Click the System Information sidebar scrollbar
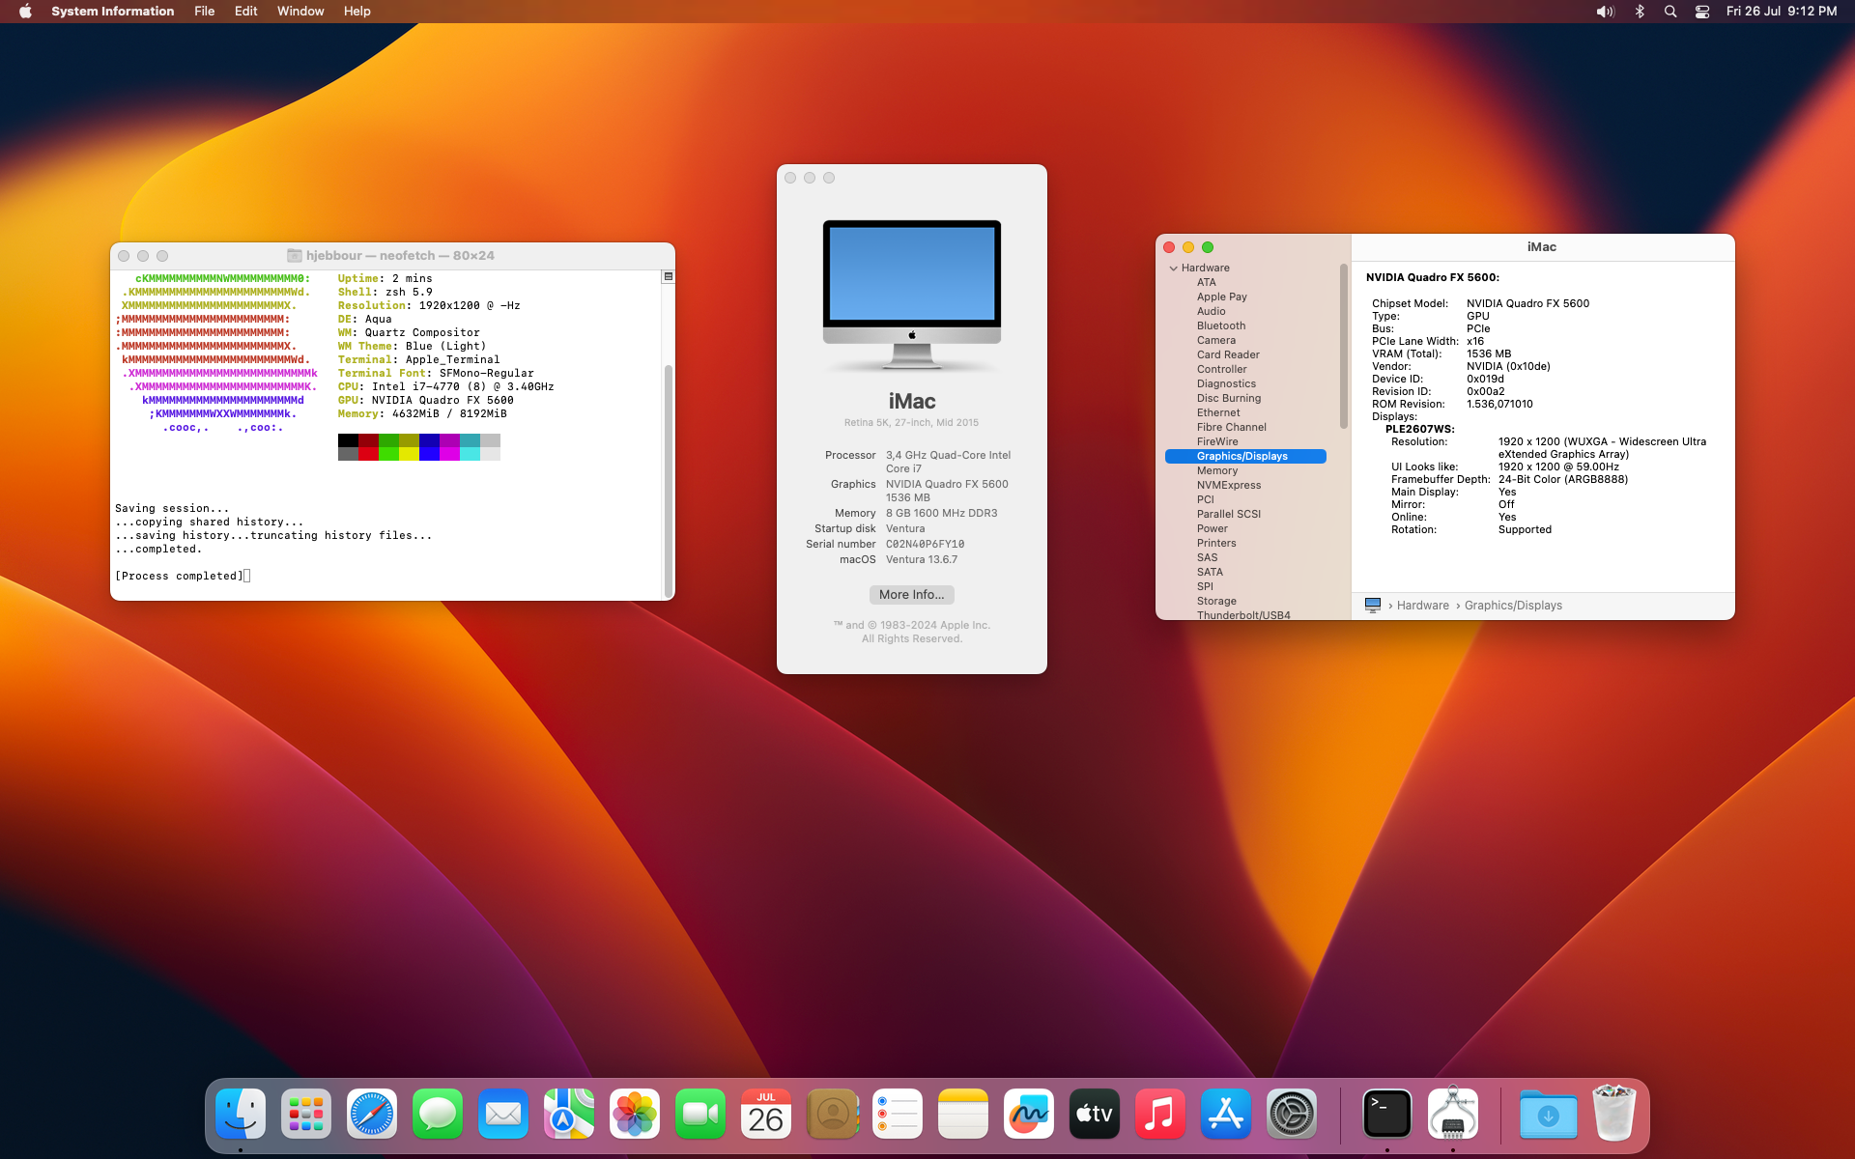Screen dimensions: 1855x1159 [1343, 348]
